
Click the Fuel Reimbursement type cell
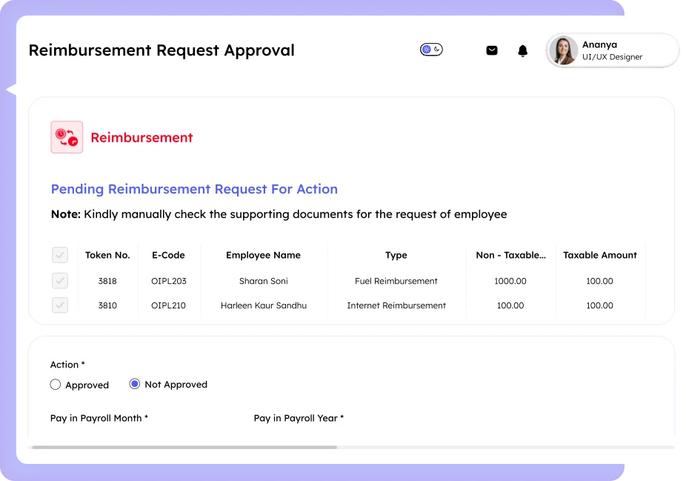pyautogui.click(x=396, y=281)
